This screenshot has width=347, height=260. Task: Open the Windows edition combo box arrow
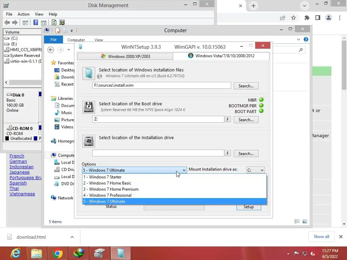pyautogui.click(x=184, y=170)
